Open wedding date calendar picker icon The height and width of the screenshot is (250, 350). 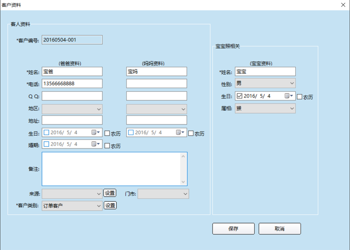[x=96, y=145]
